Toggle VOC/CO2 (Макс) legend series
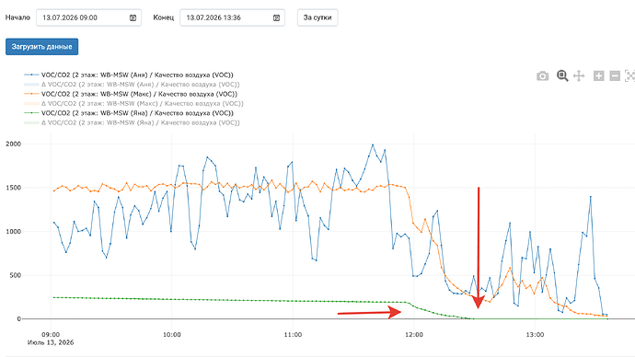 [131, 94]
